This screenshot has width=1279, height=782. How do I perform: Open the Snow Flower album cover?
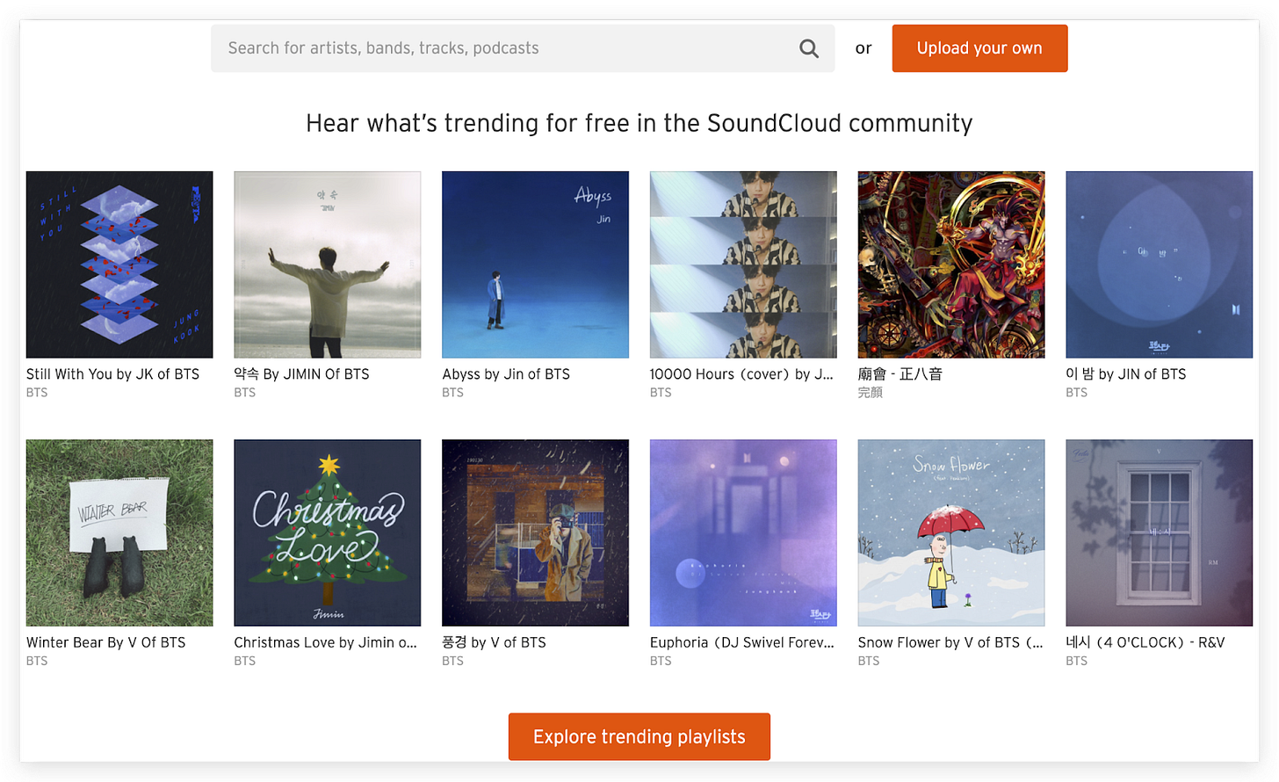click(951, 532)
